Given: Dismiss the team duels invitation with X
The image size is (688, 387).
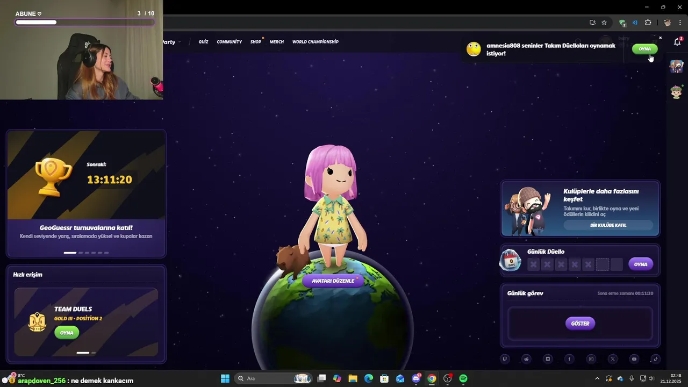Looking at the screenshot, I should point(661,38).
